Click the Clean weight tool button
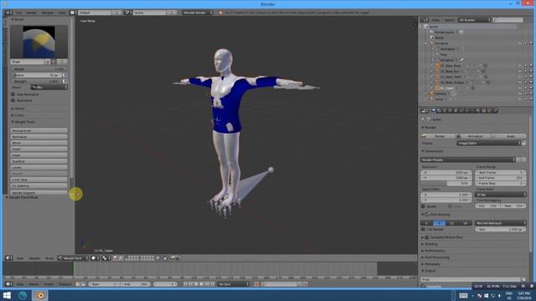The image size is (536, 301). (39, 156)
